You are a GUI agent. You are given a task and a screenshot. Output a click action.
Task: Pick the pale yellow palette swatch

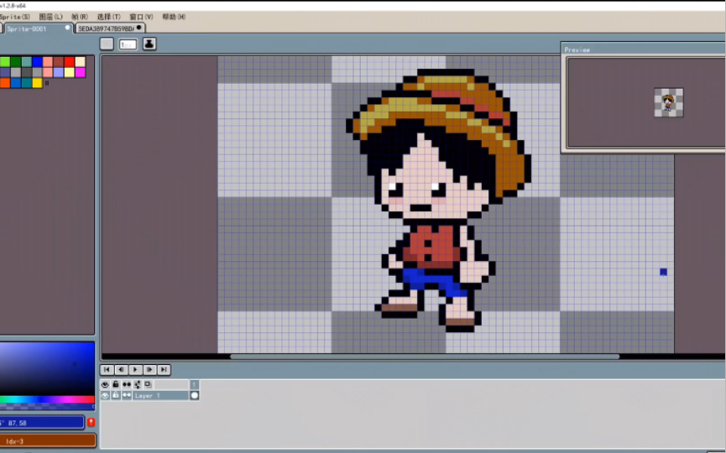pos(70,72)
